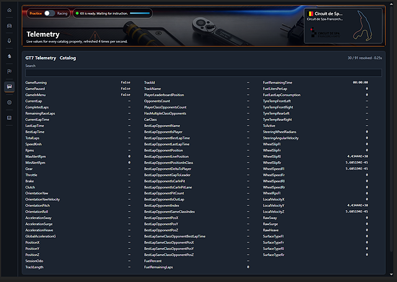Click the Telemetry page heading
The image size is (397, 282).
(43, 34)
